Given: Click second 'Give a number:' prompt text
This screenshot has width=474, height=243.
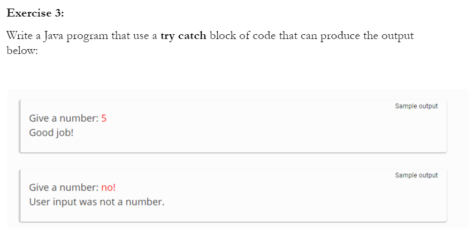Looking at the screenshot, I should pyautogui.click(x=64, y=187).
